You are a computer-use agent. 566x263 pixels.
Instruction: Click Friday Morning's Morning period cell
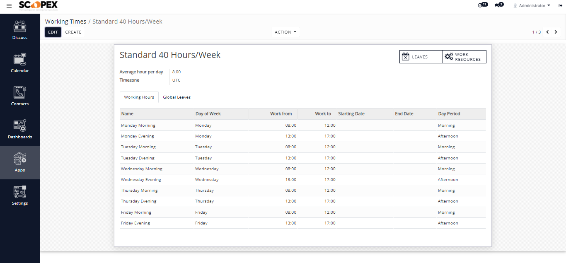[446, 212]
